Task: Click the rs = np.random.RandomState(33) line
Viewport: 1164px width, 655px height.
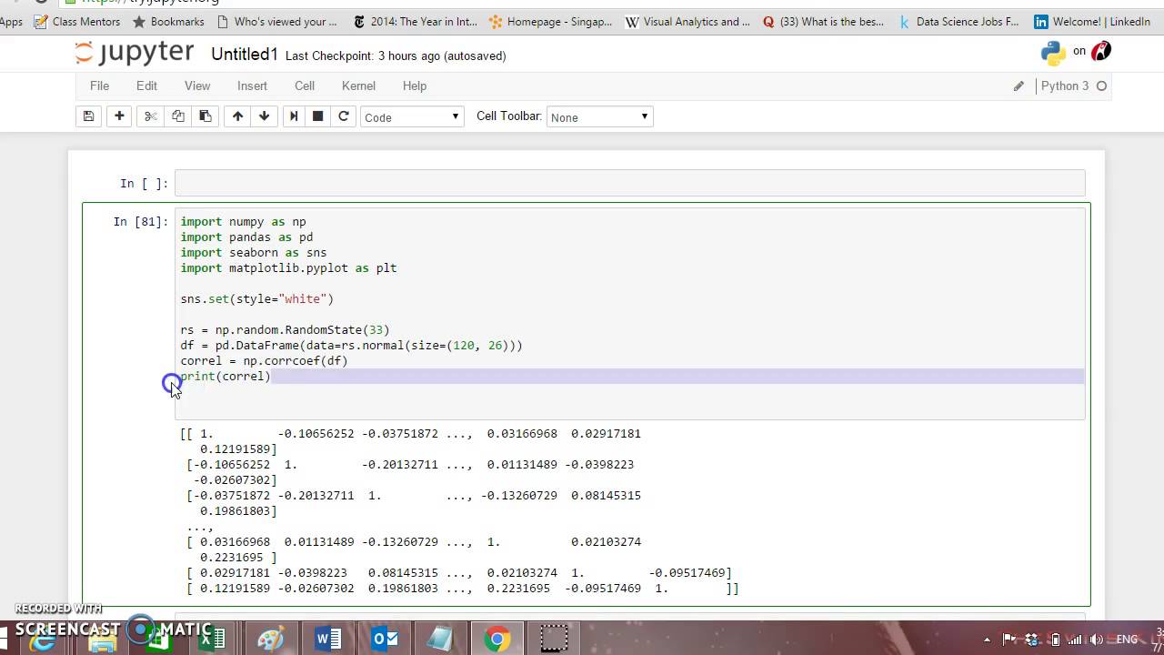Action: tap(285, 329)
